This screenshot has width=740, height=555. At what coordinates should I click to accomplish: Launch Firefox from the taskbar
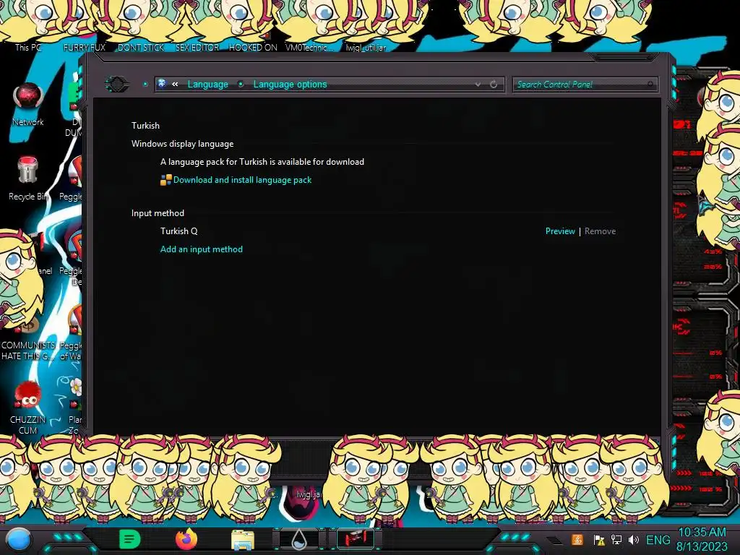186,539
